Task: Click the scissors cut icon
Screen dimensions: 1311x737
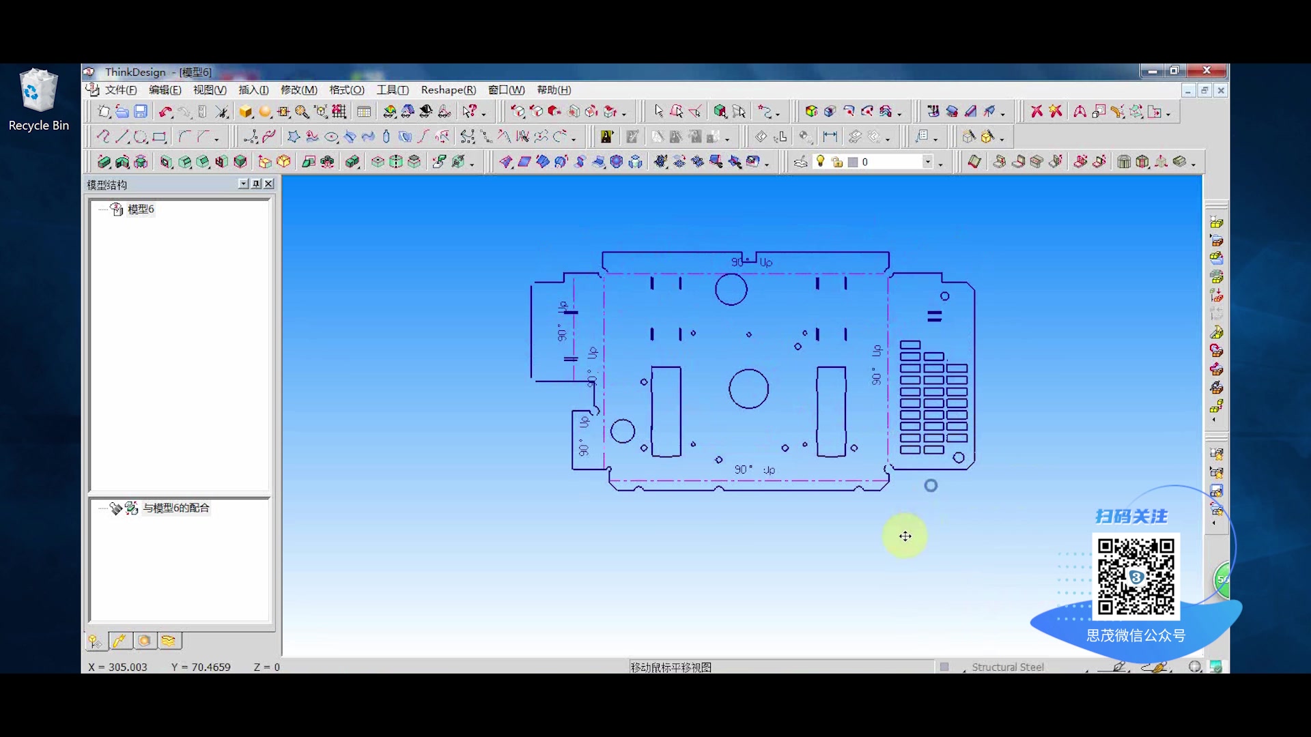Action: click(222, 111)
